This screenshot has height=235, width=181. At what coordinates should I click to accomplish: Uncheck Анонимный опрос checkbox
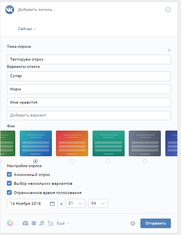(x=9, y=174)
